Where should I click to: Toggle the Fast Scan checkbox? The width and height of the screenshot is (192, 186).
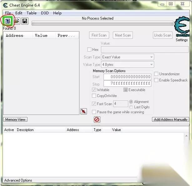point(94,104)
